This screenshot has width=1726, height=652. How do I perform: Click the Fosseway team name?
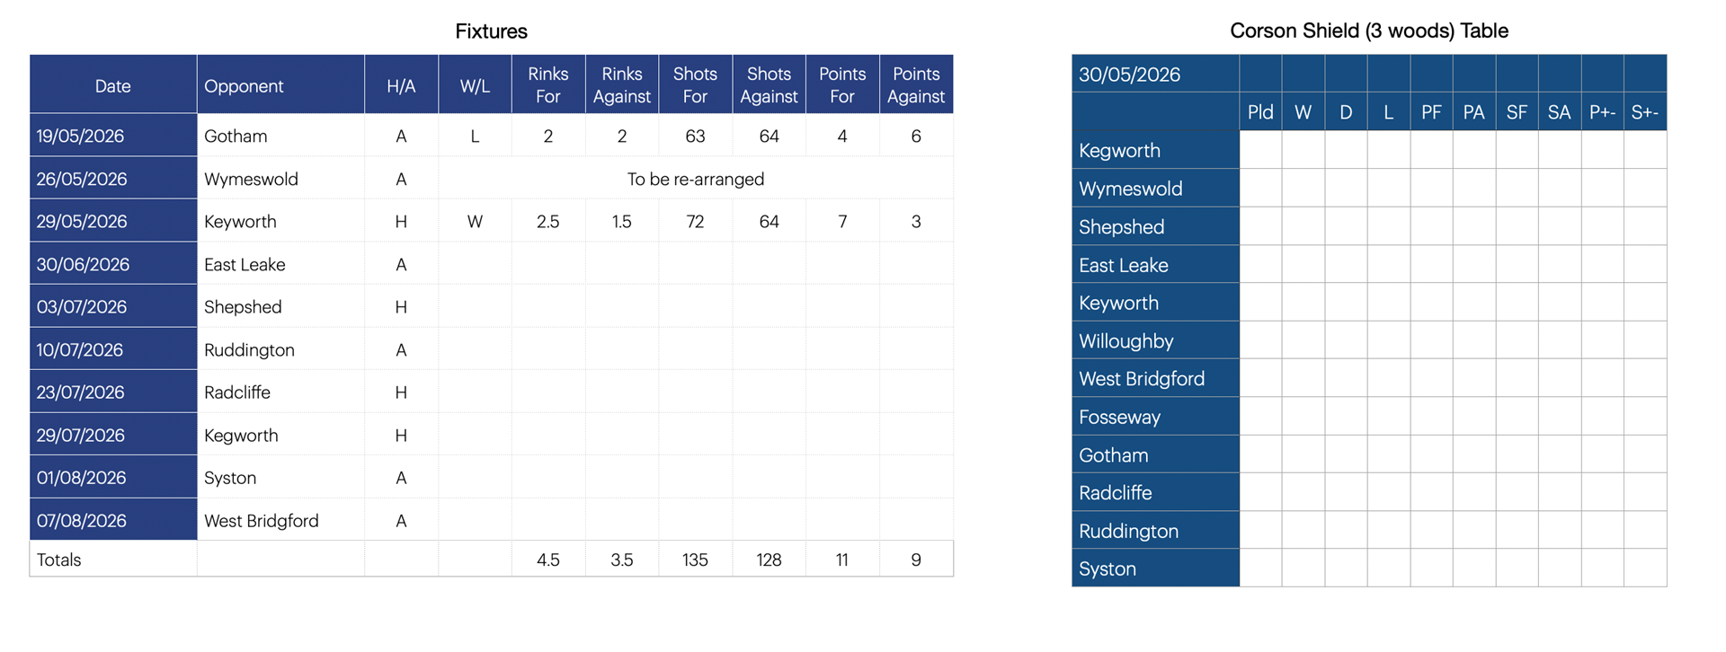[1119, 417]
